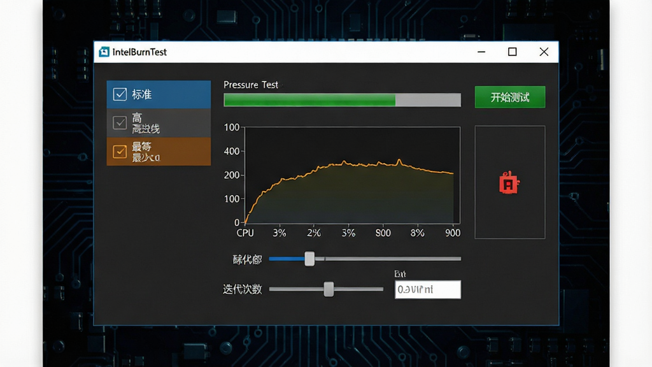Screen dimensions: 652x367
Task: Click the blue-filled slider's thumb
Action: tap(309, 259)
